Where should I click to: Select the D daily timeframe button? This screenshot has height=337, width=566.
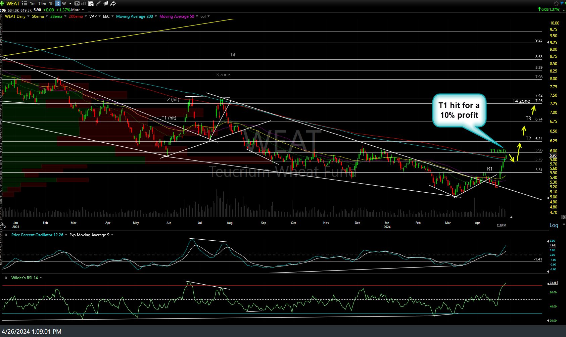pos(57,3)
